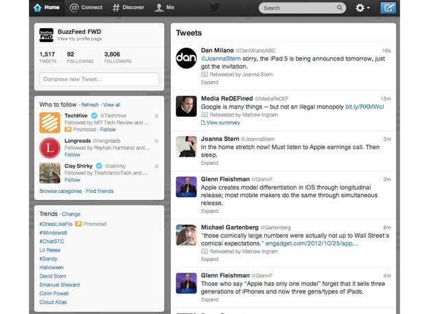429x314 pixels.
Task: Click the Me person silhouette icon
Action: click(x=159, y=8)
